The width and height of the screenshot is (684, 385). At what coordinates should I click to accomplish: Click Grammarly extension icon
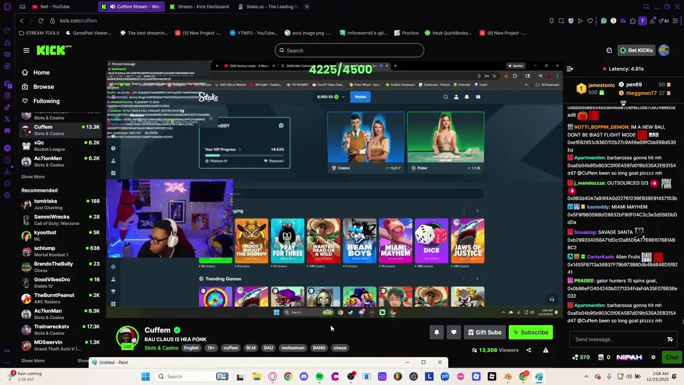tap(604, 21)
